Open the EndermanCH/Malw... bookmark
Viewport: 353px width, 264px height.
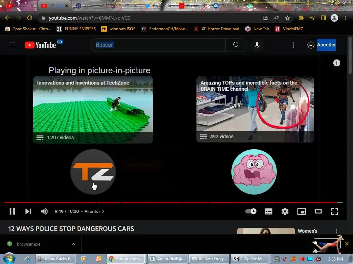(164, 29)
